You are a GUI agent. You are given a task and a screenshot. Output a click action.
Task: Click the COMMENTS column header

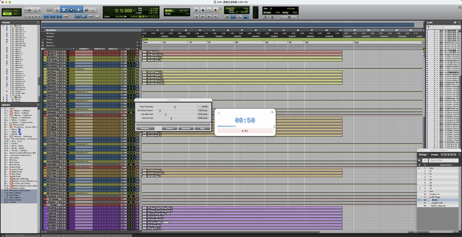[x=84, y=49]
